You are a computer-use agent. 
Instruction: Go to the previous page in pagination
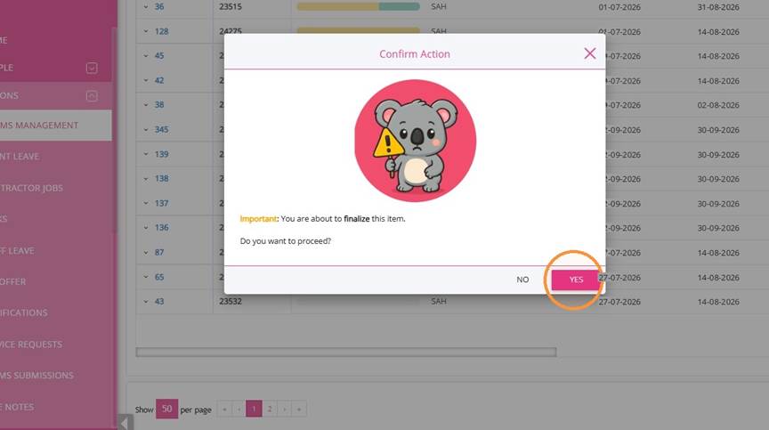click(239, 409)
